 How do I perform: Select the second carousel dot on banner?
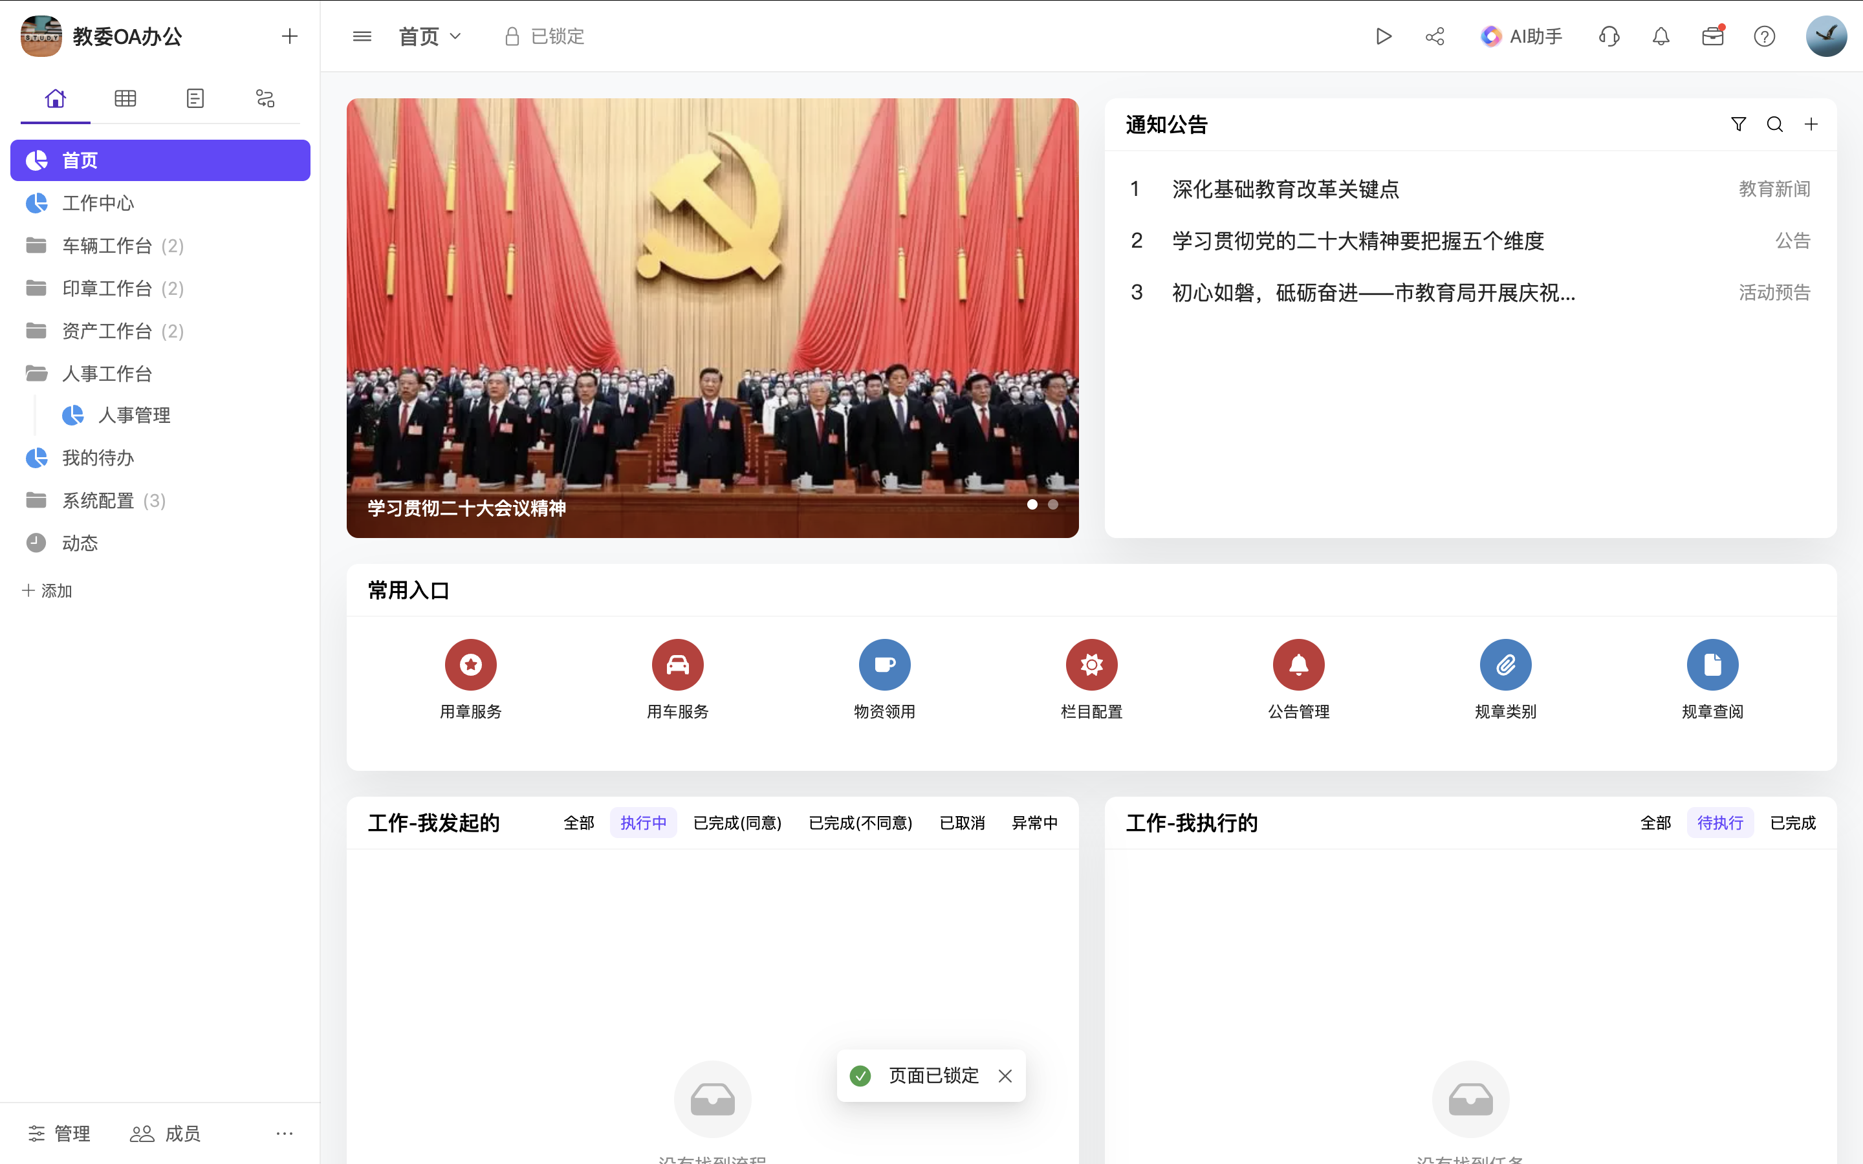tap(1053, 504)
